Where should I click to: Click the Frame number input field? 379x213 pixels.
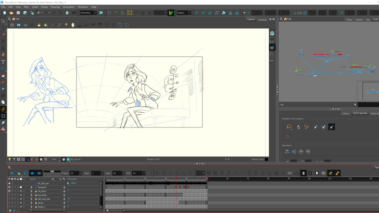point(74,173)
